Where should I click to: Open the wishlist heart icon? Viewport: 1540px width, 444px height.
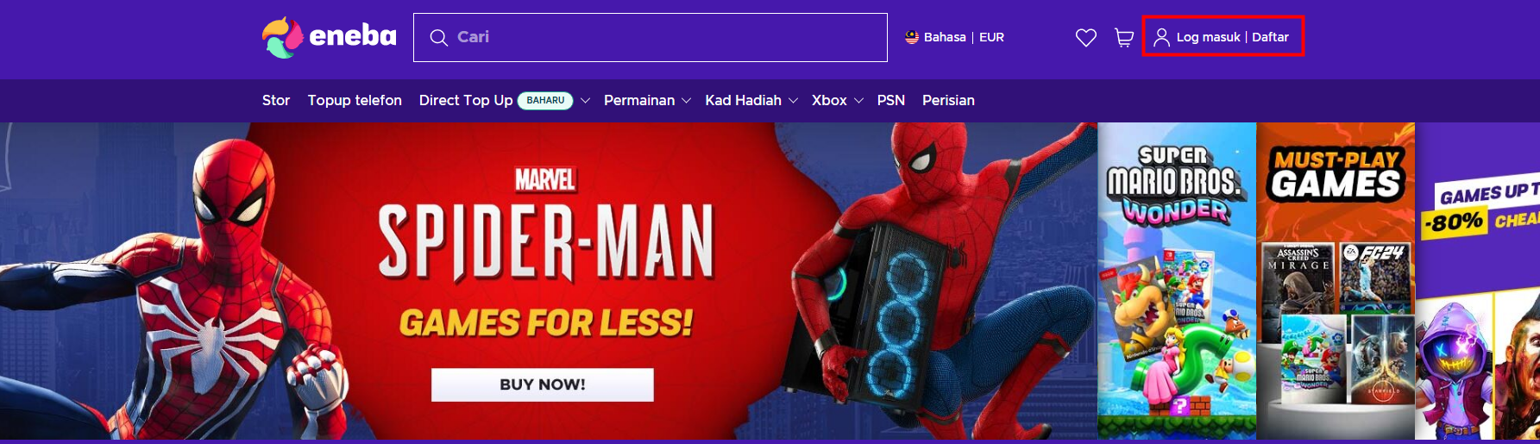(x=1085, y=37)
